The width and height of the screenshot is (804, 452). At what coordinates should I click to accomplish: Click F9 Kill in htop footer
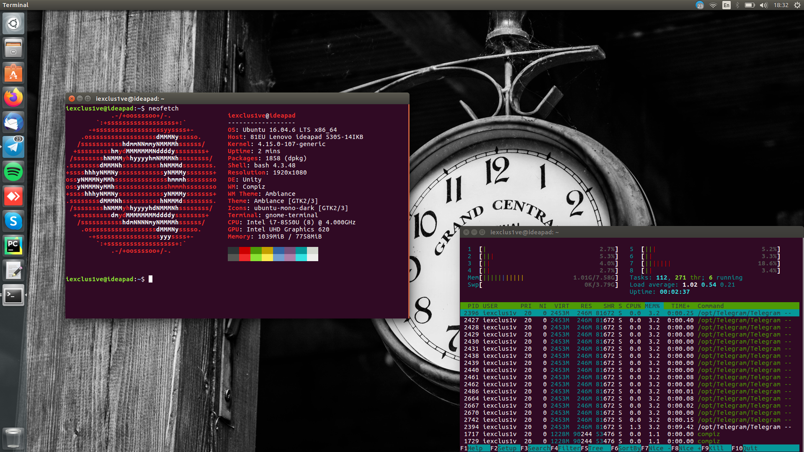pyautogui.click(x=716, y=448)
